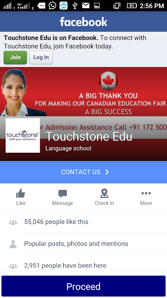Expand the CONTACT US chevron bar
The image size is (167, 298).
coord(83,172)
